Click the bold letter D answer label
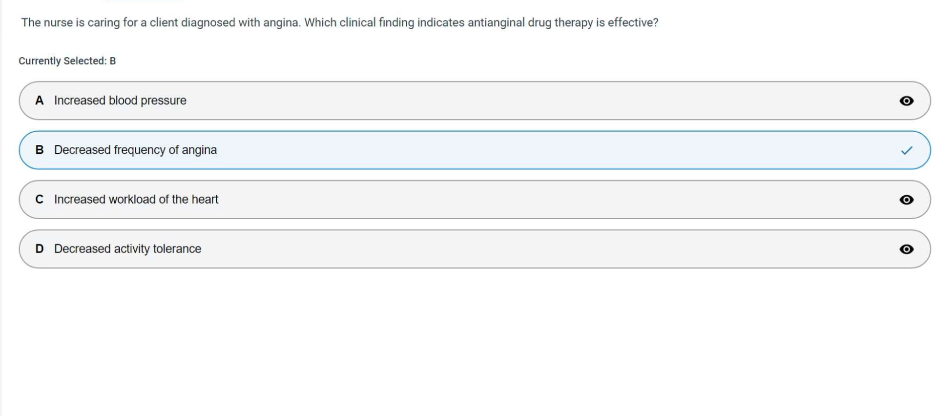This screenshot has width=941, height=416. point(39,248)
